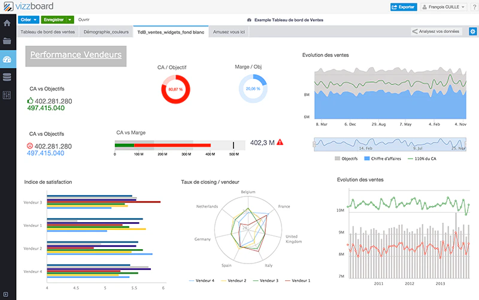The image size is (479, 300).
Task: Open the database stack sidebar icon
Action: click(7, 77)
